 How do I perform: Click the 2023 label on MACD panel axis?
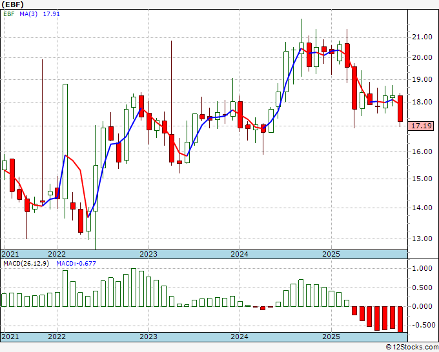pyautogui.click(x=148, y=337)
